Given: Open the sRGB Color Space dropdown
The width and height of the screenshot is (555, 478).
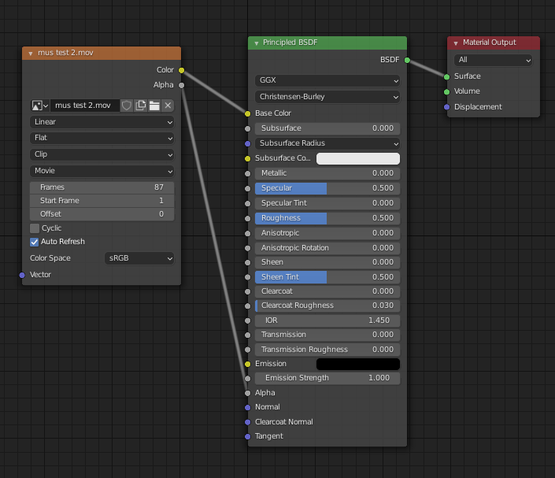Looking at the screenshot, I should click(x=139, y=258).
